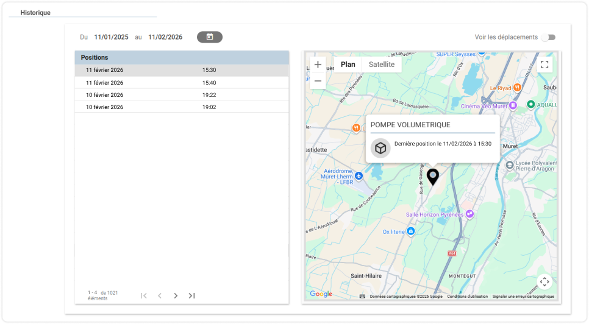The height and width of the screenshot is (324, 589).
Task: Select the 11 février 2026 15:40 position
Action: tap(182, 82)
